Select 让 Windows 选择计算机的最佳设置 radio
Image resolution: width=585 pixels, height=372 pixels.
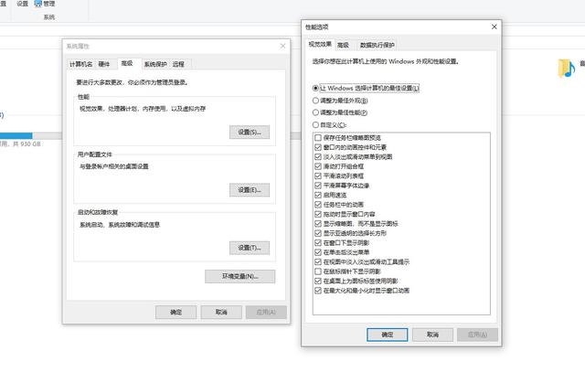[315, 88]
